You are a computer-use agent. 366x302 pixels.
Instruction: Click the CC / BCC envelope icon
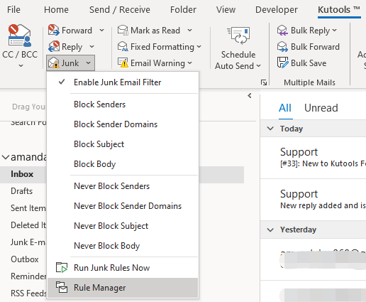pyautogui.click(x=20, y=36)
